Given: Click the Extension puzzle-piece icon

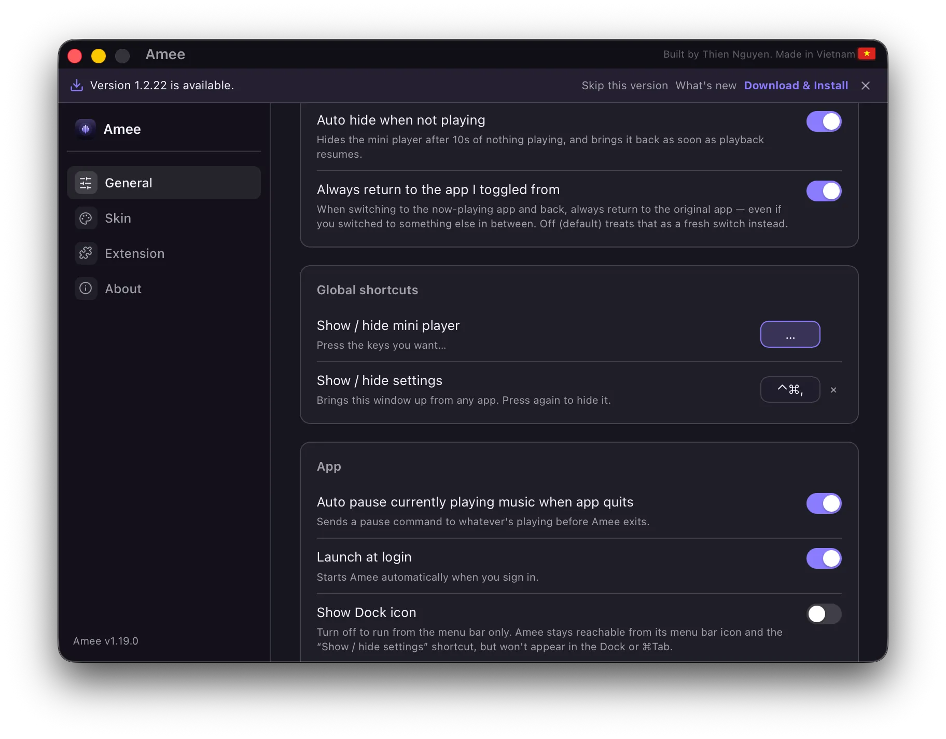Looking at the screenshot, I should click(x=86, y=253).
